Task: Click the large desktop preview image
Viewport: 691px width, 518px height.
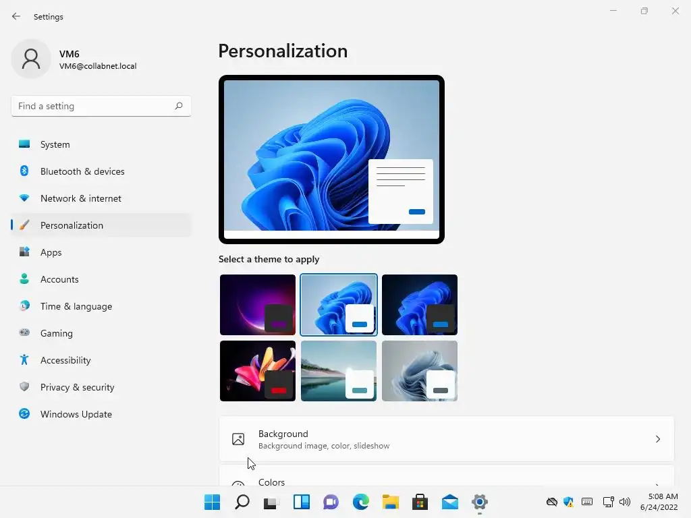Action: click(x=331, y=159)
